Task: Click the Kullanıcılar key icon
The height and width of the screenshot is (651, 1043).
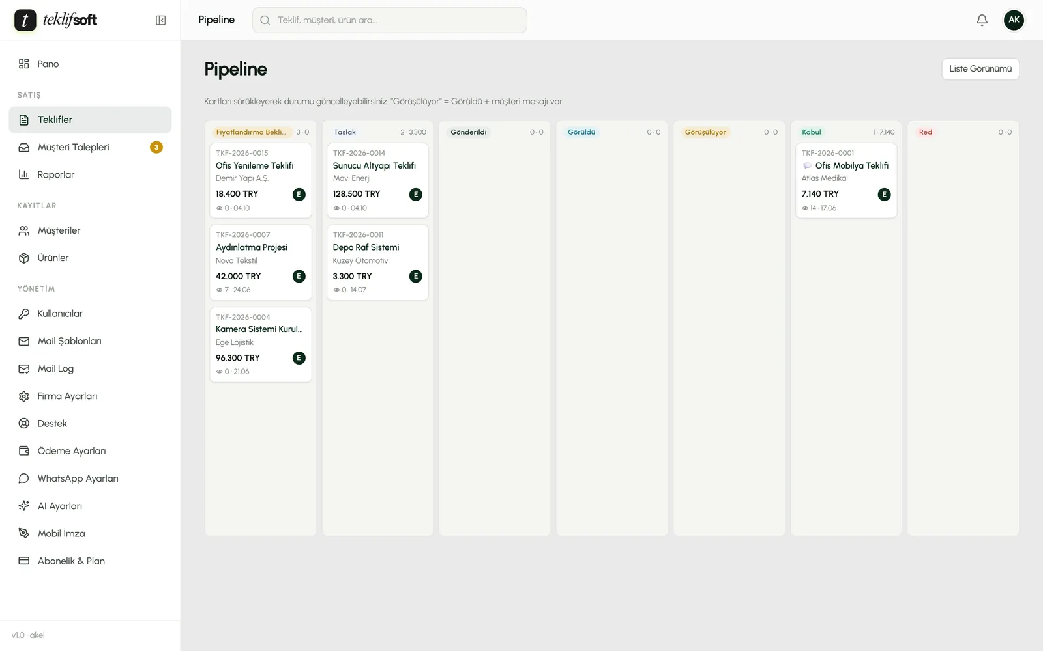Action: (x=24, y=314)
